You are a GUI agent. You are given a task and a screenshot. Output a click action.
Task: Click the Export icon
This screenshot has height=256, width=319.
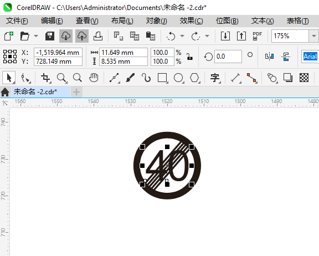pyautogui.click(x=241, y=36)
